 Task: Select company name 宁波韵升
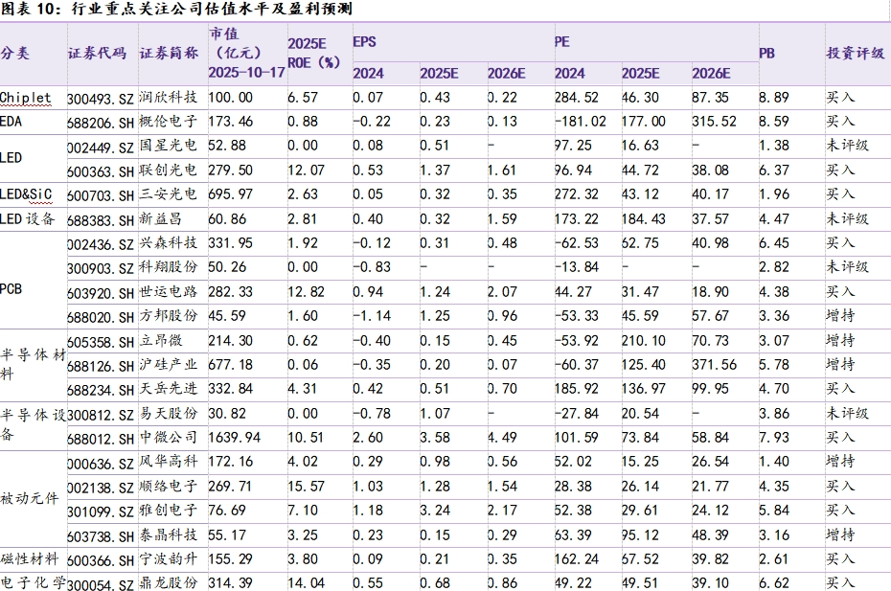[169, 558]
